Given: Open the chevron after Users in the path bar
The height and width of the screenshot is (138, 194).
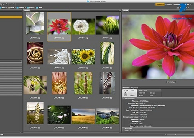Looking at the screenshot, I should pos(7,8).
